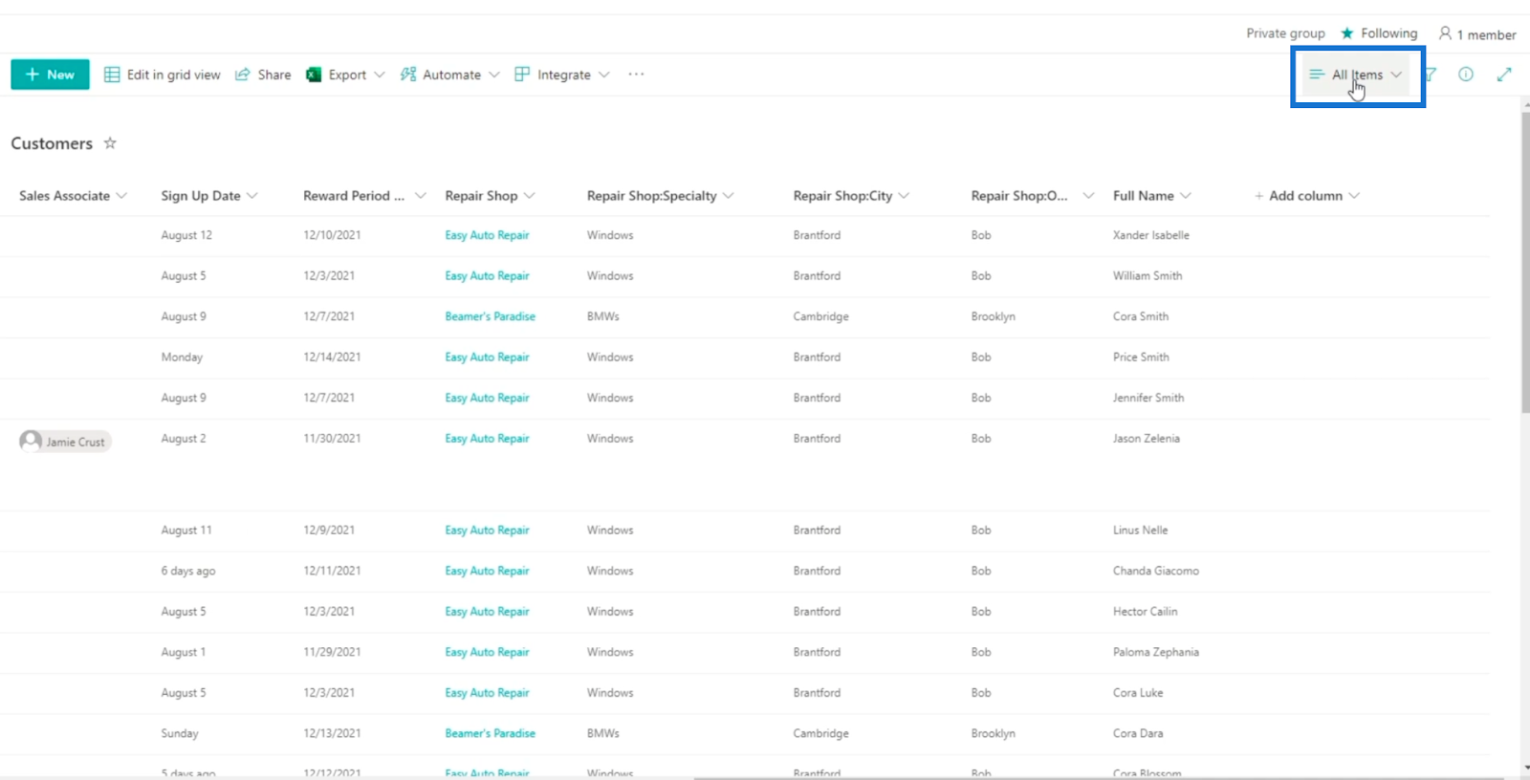Open Easy Auto Repair link for Price Smith
Viewport: 1530px width, 780px height.
tap(487, 357)
